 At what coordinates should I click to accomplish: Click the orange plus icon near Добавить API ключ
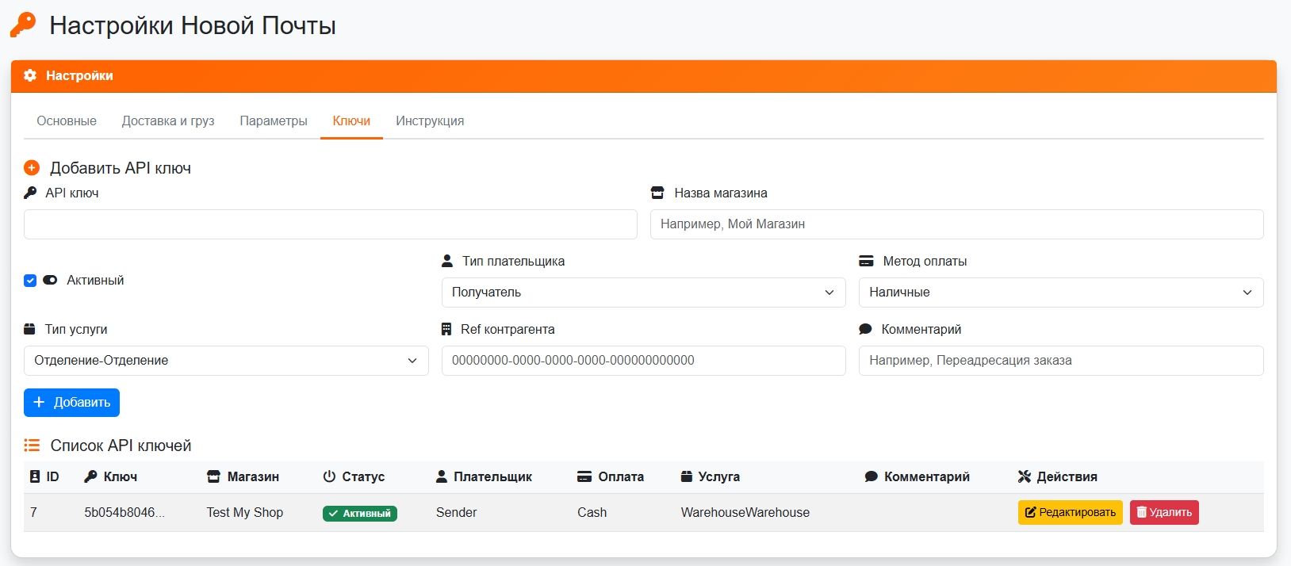point(32,168)
